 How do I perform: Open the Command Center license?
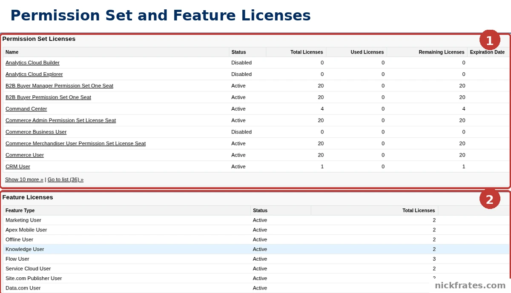coord(26,108)
